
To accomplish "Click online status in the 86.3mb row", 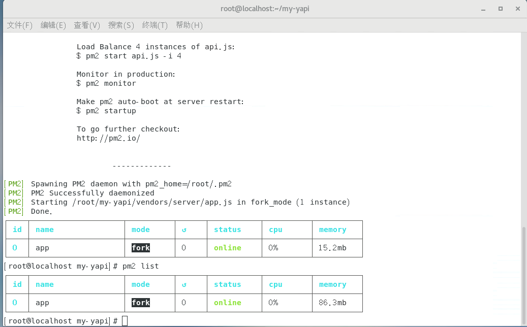I will (x=227, y=303).
